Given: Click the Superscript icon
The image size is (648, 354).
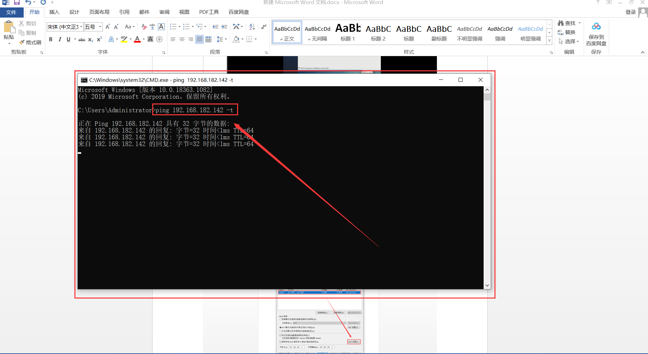Looking at the screenshot, I should click(99, 40).
